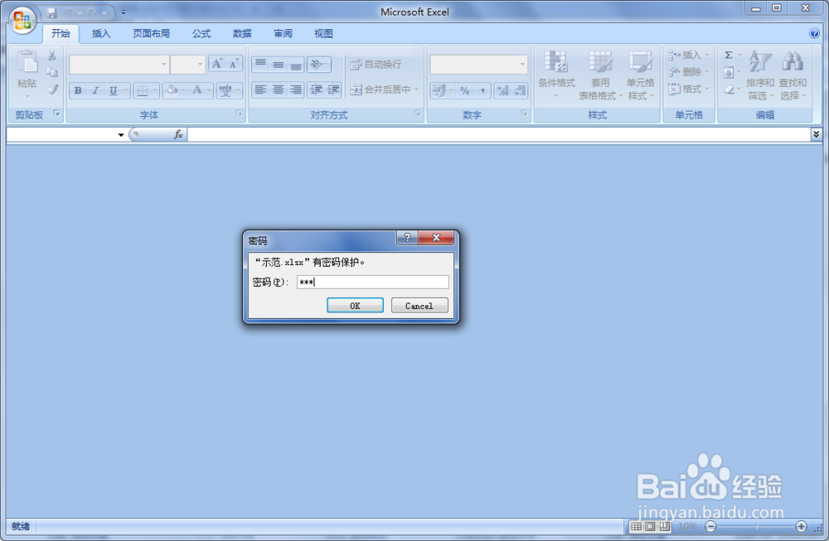Image resolution: width=829 pixels, height=541 pixels.
Task: Increase decimal places
Action: coord(503,90)
